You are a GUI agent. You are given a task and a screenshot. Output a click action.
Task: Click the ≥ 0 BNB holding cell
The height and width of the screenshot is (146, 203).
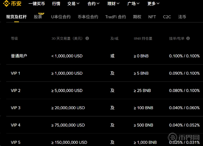(141, 56)
